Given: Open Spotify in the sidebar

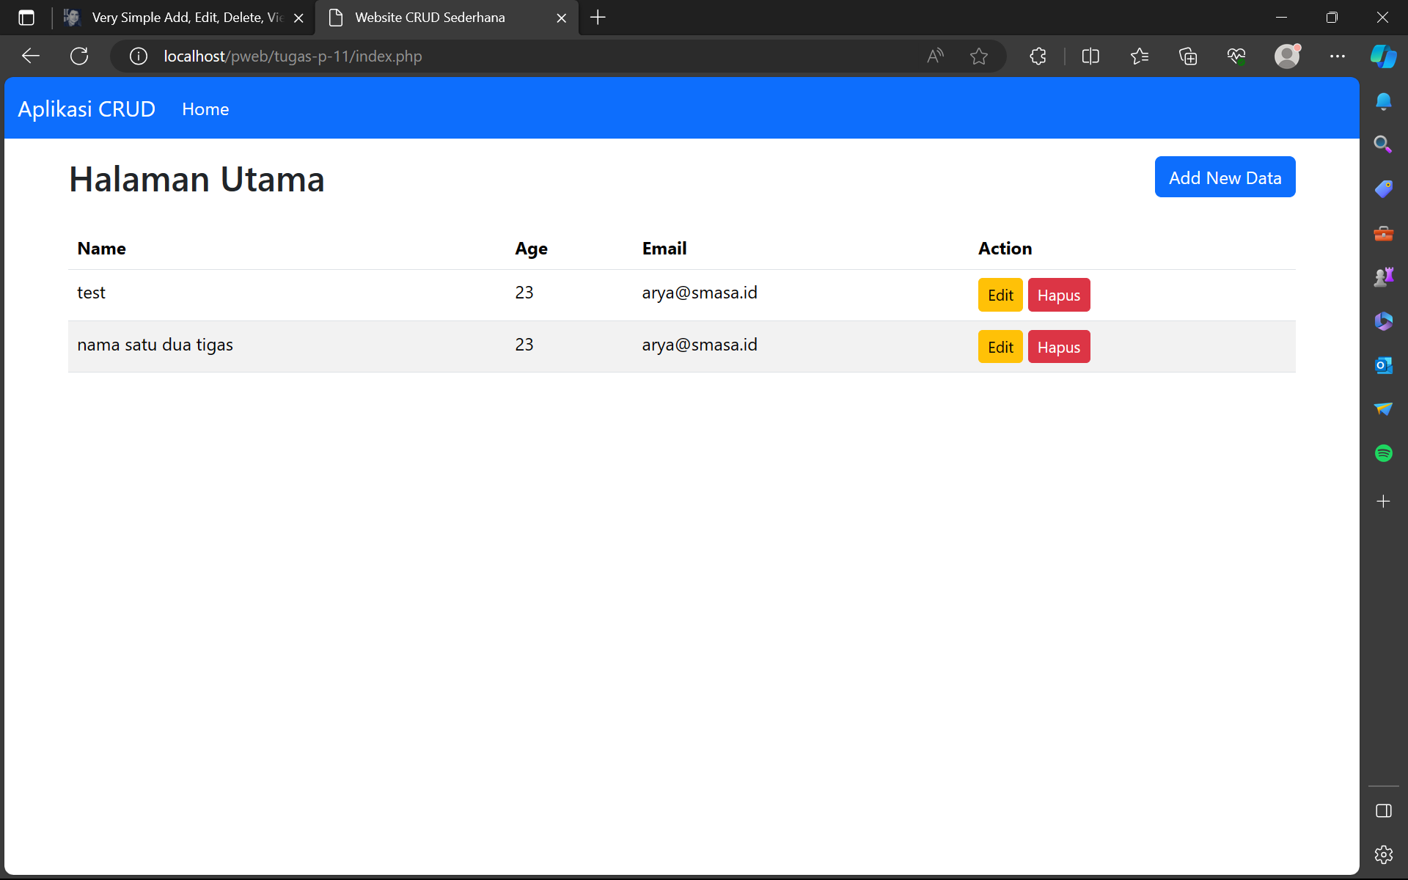Looking at the screenshot, I should tap(1383, 453).
